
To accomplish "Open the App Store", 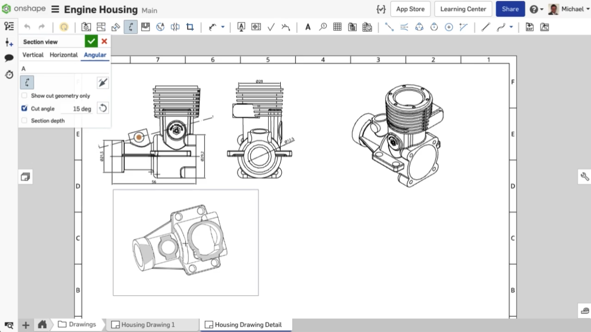I will [410, 9].
